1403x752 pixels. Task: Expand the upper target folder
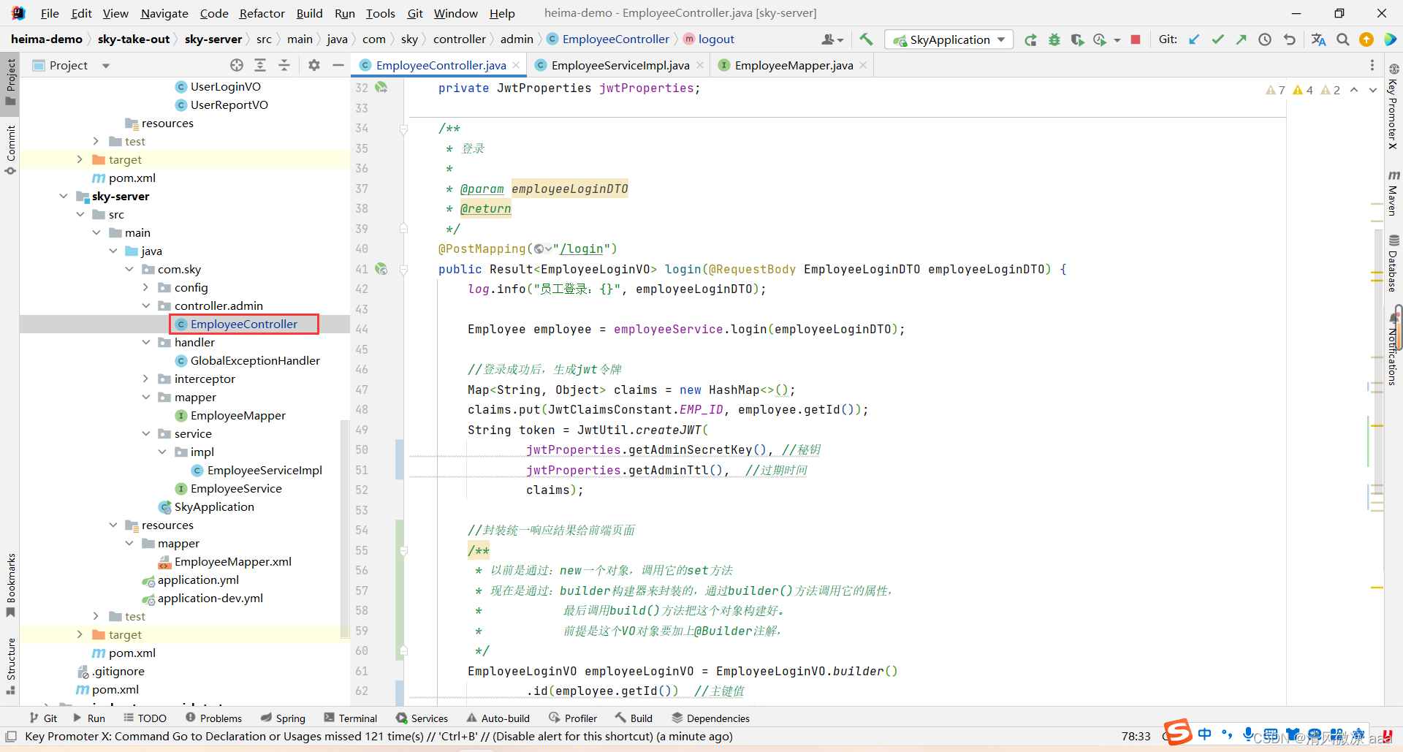[x=80, y=159]
